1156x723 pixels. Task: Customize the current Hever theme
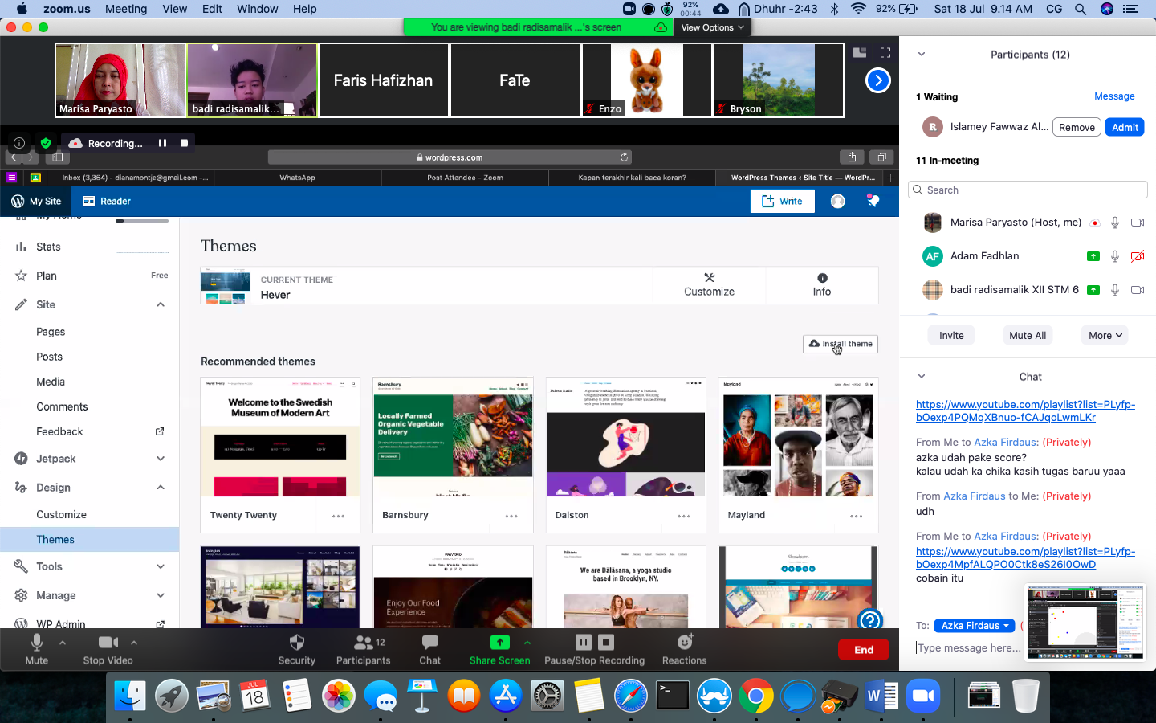709,285
